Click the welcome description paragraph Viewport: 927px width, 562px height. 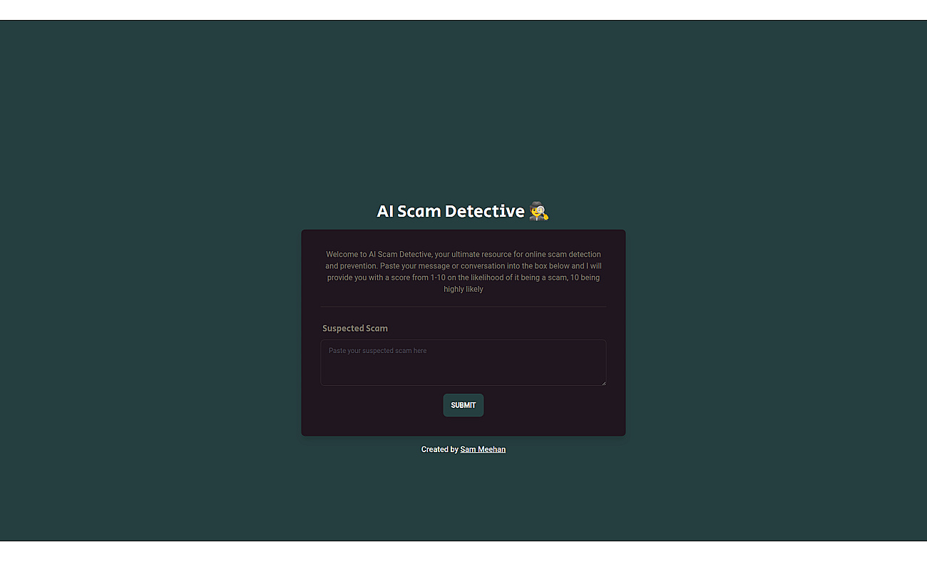click(x=463, y=272)
